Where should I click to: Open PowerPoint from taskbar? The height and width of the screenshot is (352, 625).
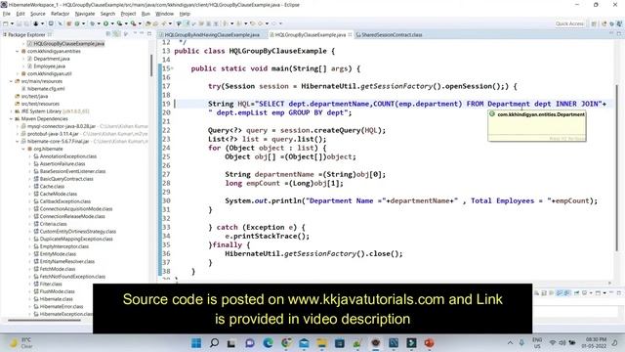pos(430,343)
